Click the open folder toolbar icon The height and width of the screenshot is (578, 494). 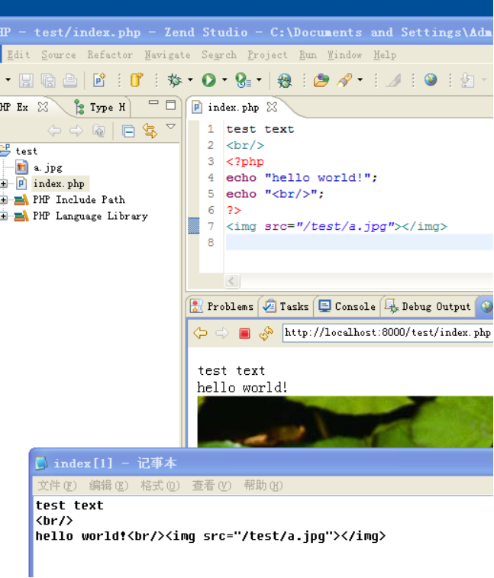tap(321, 80)
